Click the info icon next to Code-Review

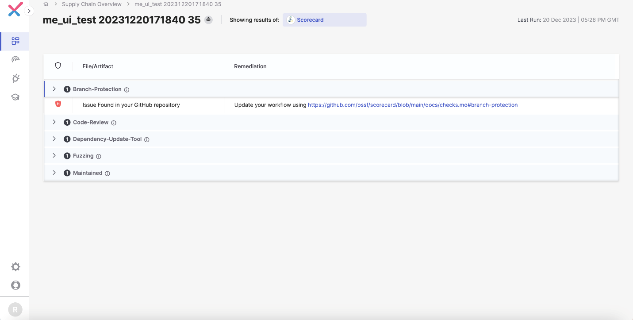[x=114, y=123]
